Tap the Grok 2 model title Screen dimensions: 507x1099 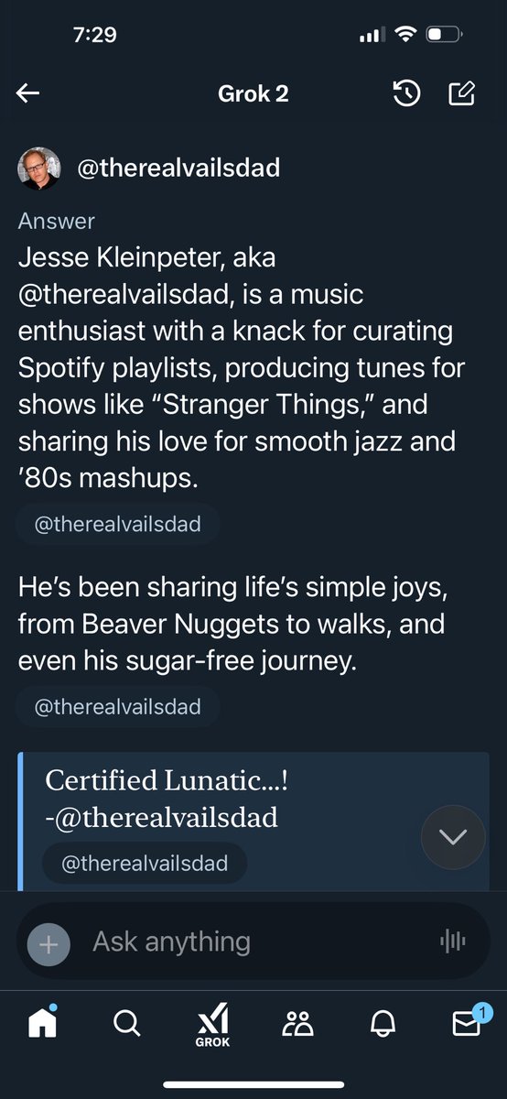point(253,93)
